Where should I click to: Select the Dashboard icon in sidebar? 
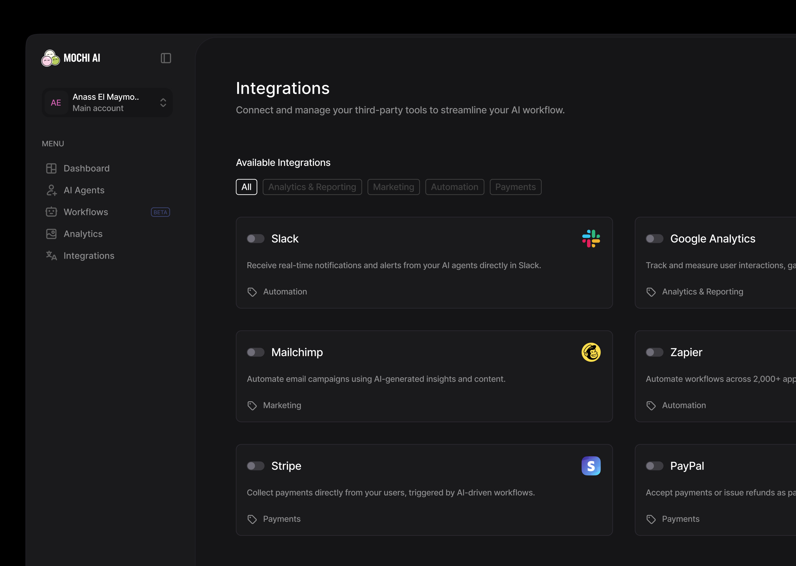[51, 168]
